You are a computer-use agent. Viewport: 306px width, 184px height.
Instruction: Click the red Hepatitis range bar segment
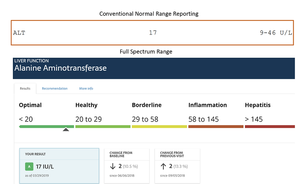click(271, 127)
